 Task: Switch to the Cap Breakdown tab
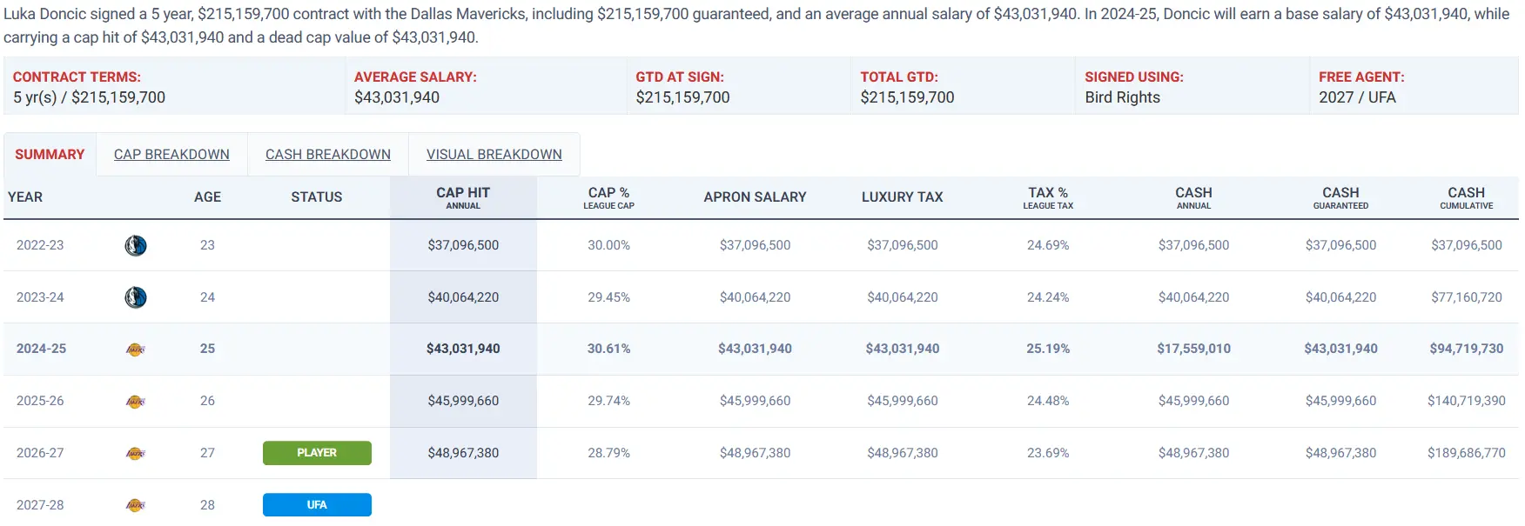coord(171,155)
